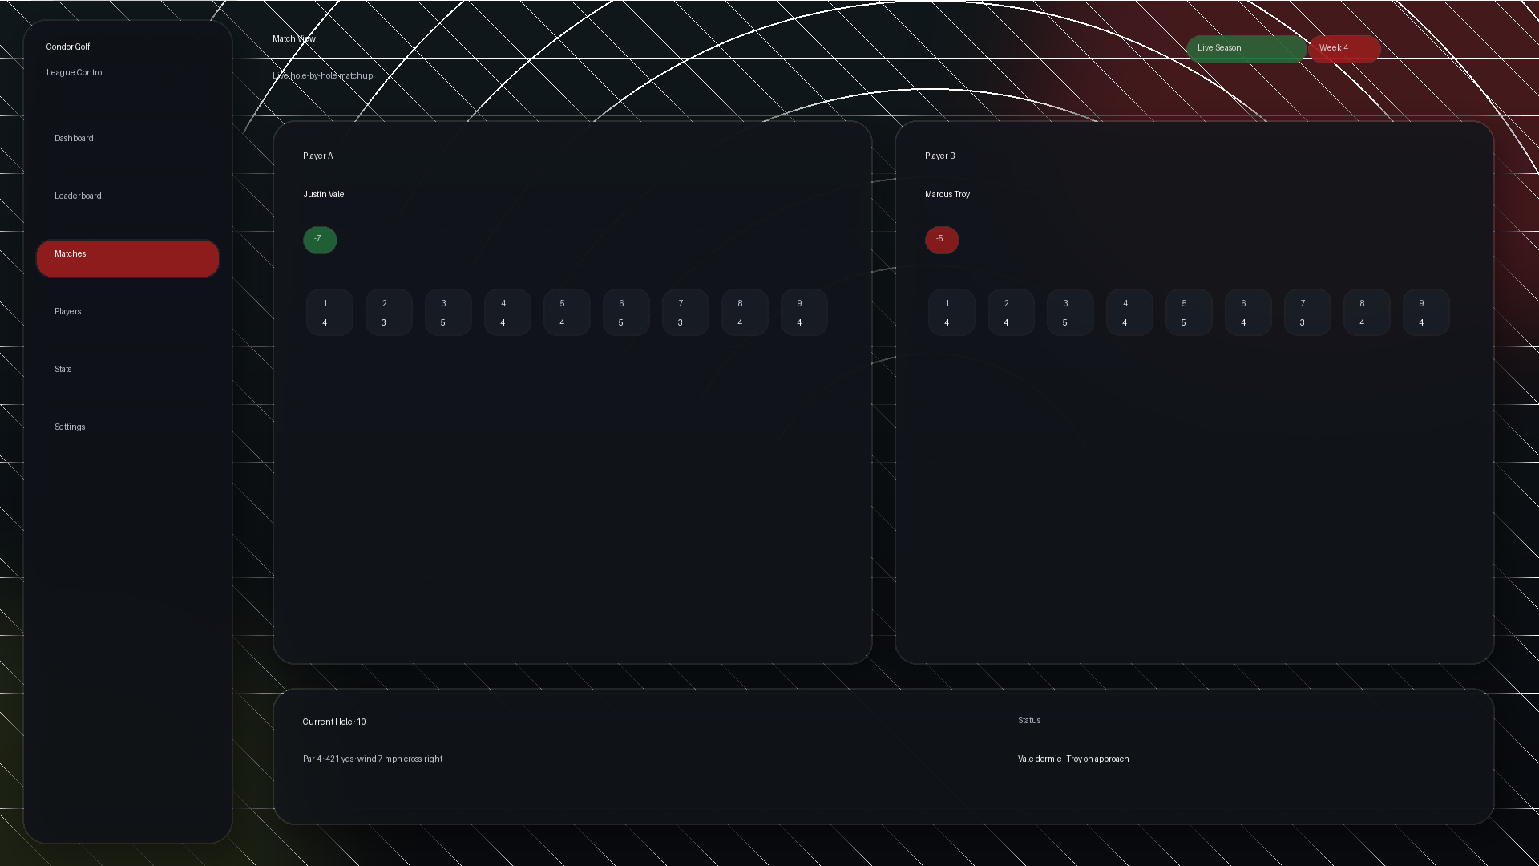Select hole 8 card for Player B
1539x866 pixels.
[x=1367, y=312]
